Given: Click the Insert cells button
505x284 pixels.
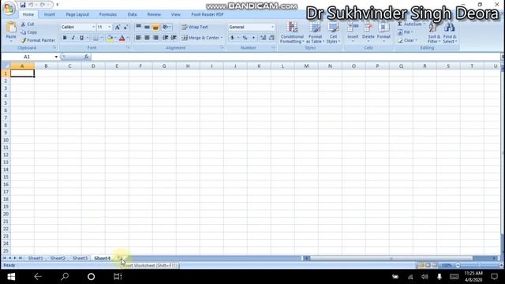Looking at the screenshot, I should [353, 32].
